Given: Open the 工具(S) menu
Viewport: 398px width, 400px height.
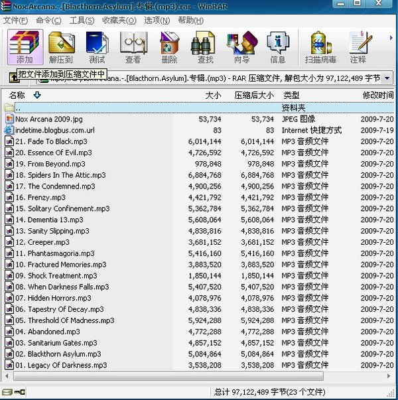Looking at the screenshot, I should point(82,21).
